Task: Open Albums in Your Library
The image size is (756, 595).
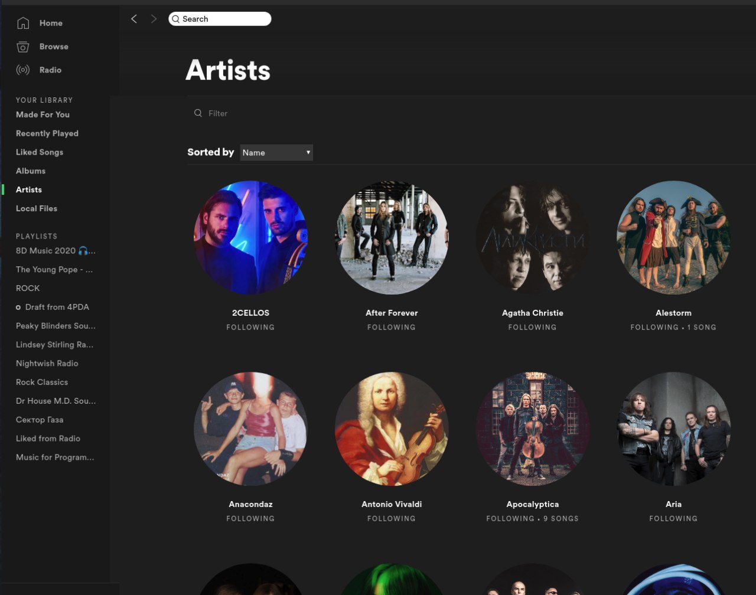Action: click(31, 171)
